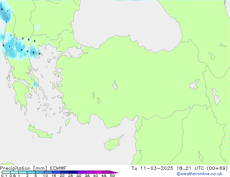Viewport: 230px width, 177px height.
Task: Click the '50' legend value
Action: tap(112, 176)
